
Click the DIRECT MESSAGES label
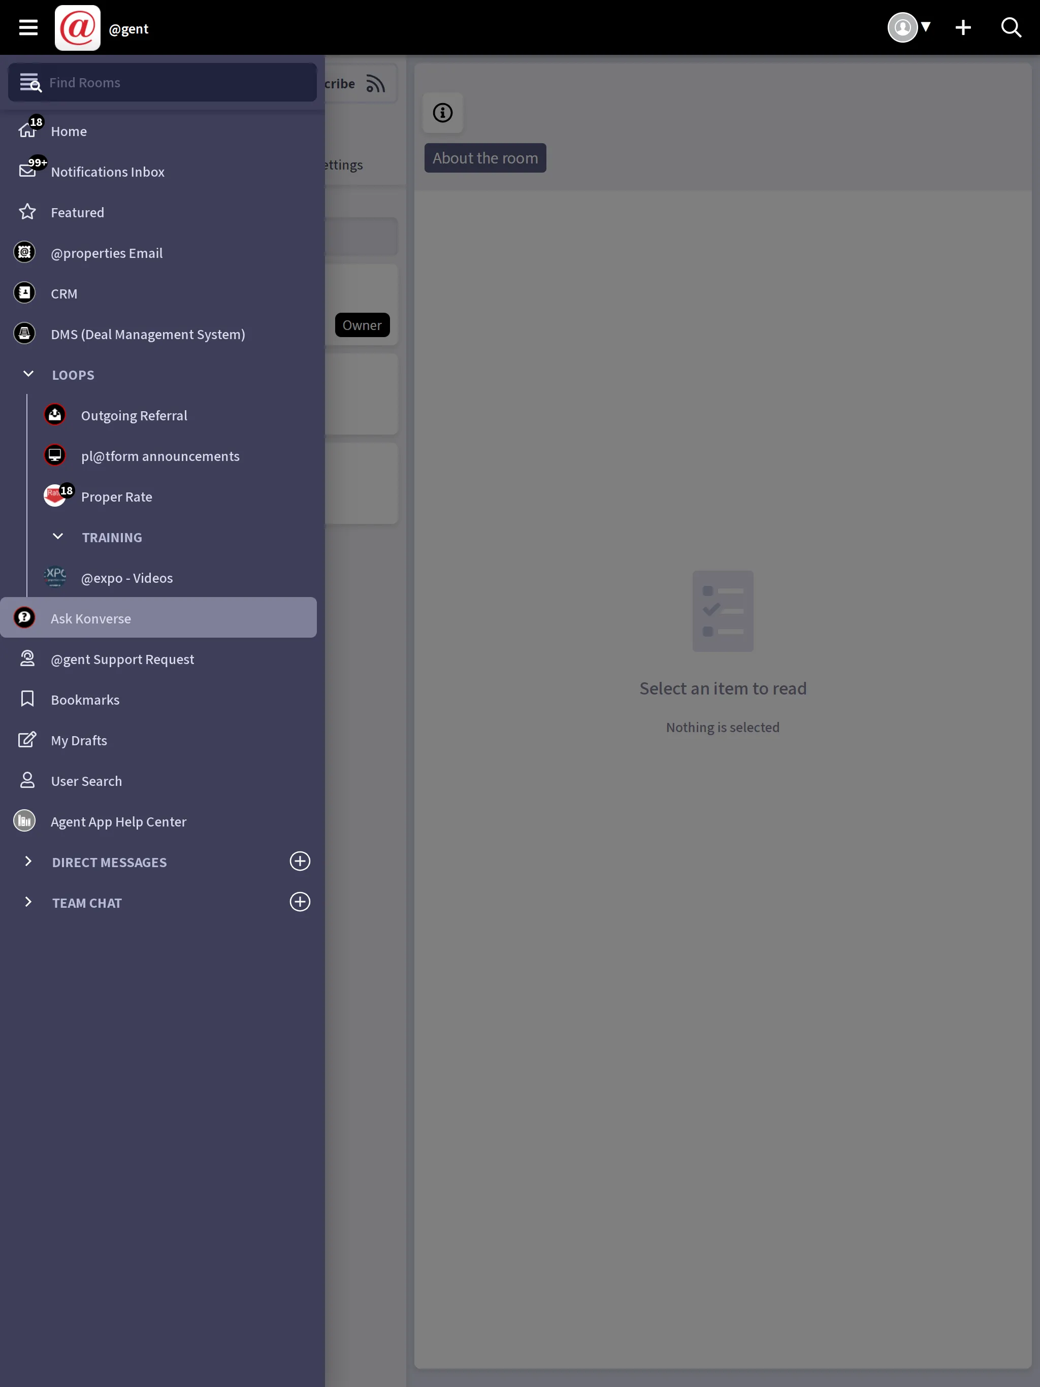click(x=110, y=862)
